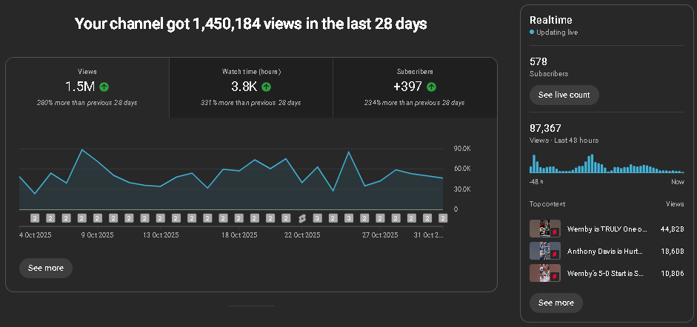Click the 'Wemby is TRULY One' thumbnail
697x327 pixels.
pyautogui.click(x=544, y=229)
